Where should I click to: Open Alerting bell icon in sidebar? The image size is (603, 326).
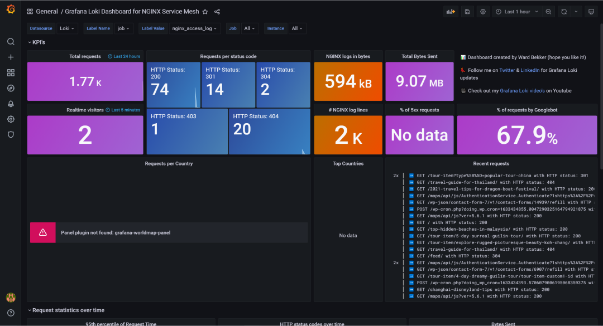click(x=11, y=104)
